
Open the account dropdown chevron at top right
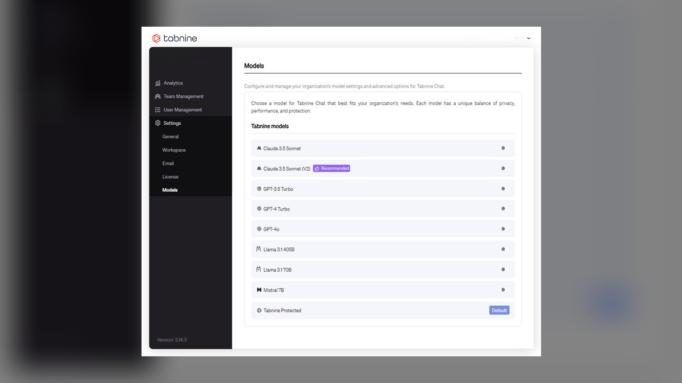coord(529,38)
